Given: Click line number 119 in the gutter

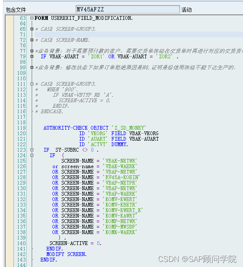Looking at the screenshot, I should 22,128.
